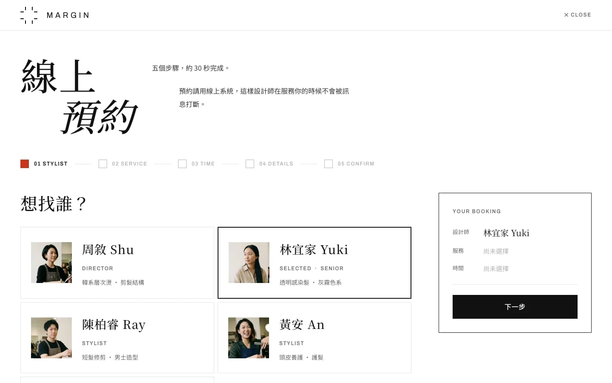Select the red 01 Stylist step box
Image resolution: width=612 pixels, height=383 pixels.
click(25, 164)
